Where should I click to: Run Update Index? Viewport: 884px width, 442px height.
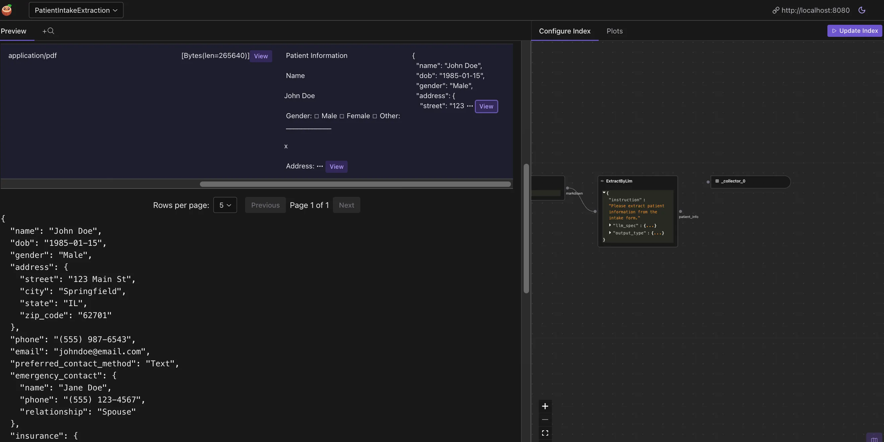pyautogui.click(x=855, y=30)
